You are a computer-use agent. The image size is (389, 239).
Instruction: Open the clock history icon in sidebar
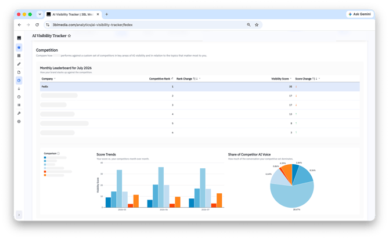[19, 97]
